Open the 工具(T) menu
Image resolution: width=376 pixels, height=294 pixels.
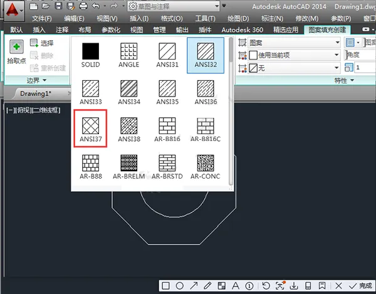(205, 18)
